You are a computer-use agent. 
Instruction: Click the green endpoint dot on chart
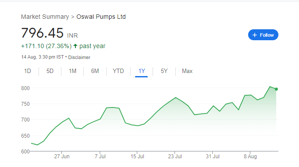pyautogui.click(x=276, y=89)
